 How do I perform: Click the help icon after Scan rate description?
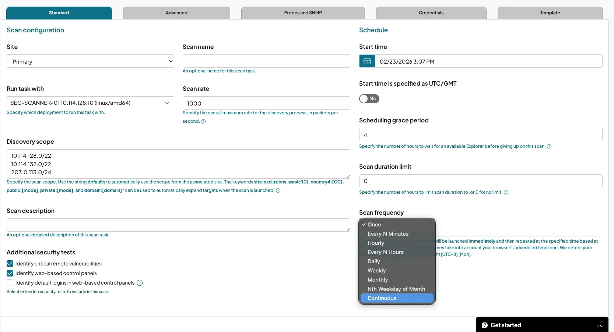[x=203, y=121]
